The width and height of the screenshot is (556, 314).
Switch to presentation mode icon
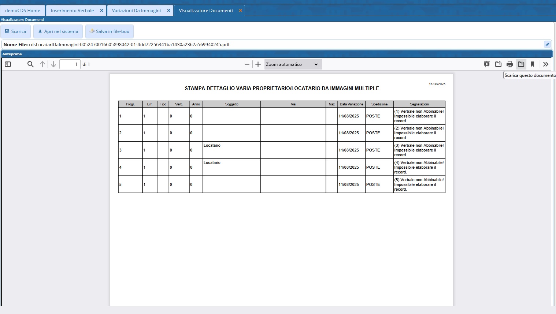487,64
